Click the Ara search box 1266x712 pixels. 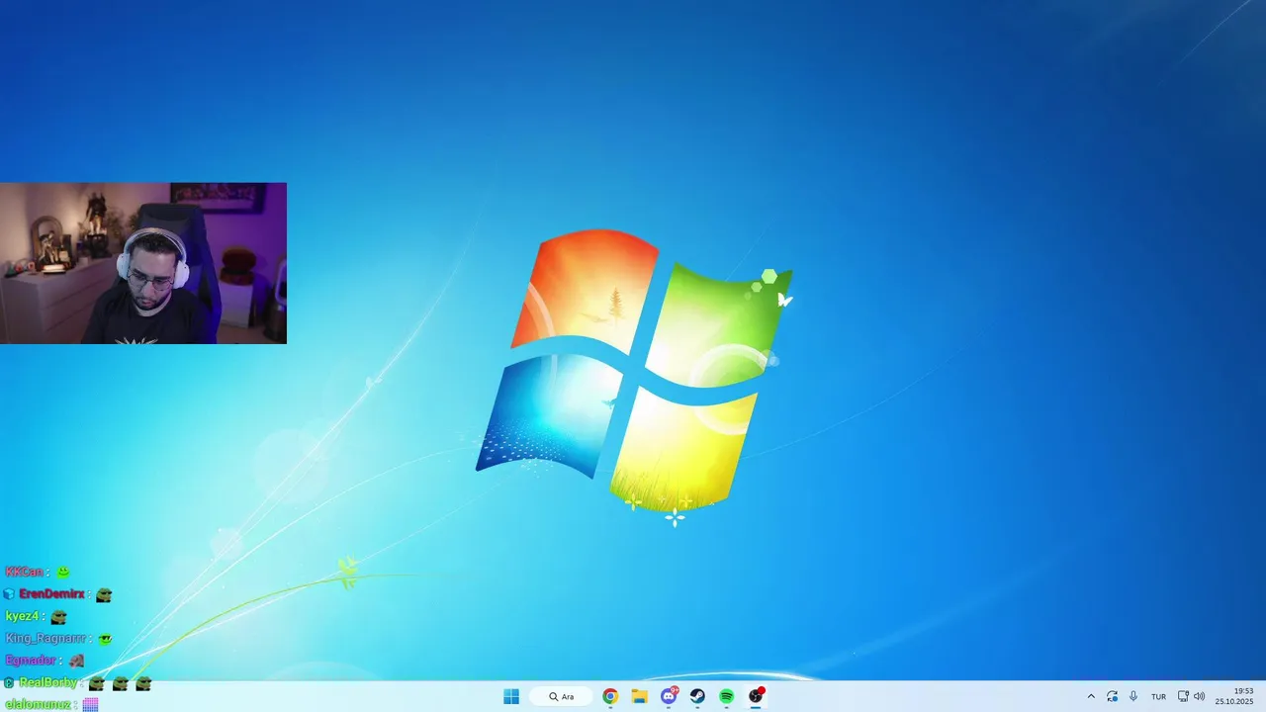point(561,696)
